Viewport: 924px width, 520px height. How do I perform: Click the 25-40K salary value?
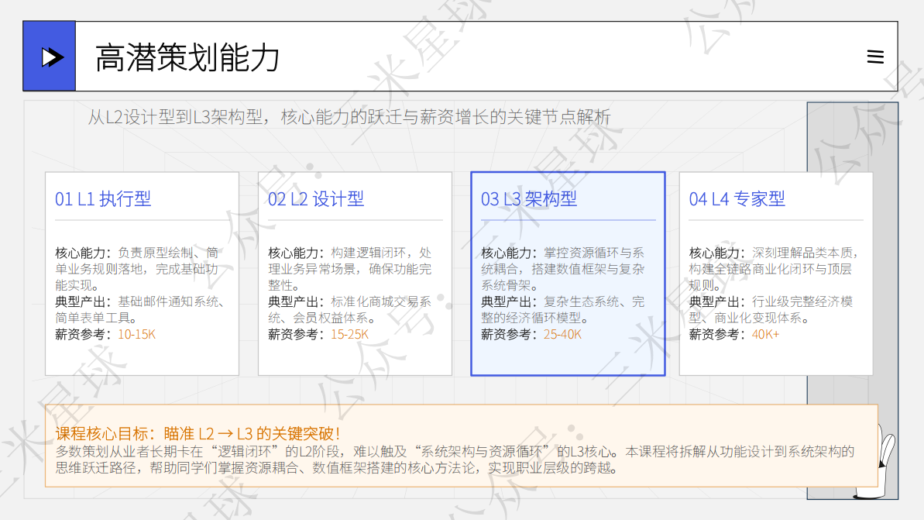tap(562, 334)
